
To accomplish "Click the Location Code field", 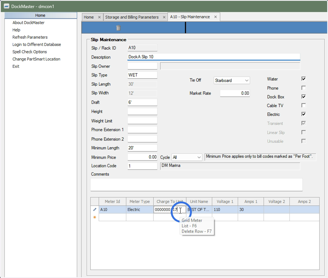I will coord(142,166).
